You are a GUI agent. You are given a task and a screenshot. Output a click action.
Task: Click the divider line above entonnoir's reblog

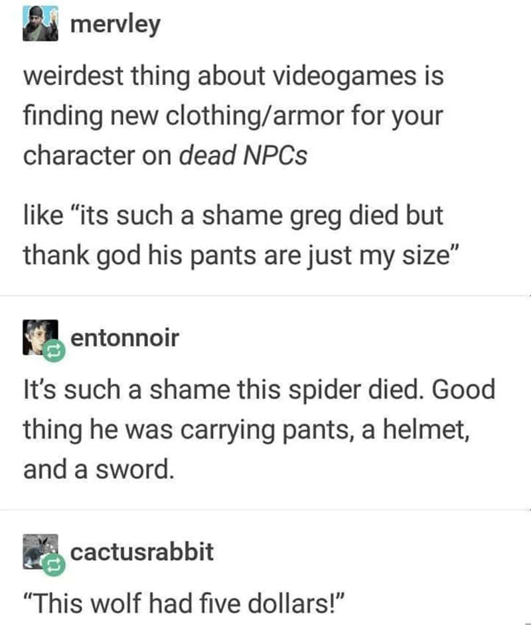click(x=265, y=296)
